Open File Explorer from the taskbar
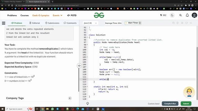This screenshot has height=111, width=198. 47,109
